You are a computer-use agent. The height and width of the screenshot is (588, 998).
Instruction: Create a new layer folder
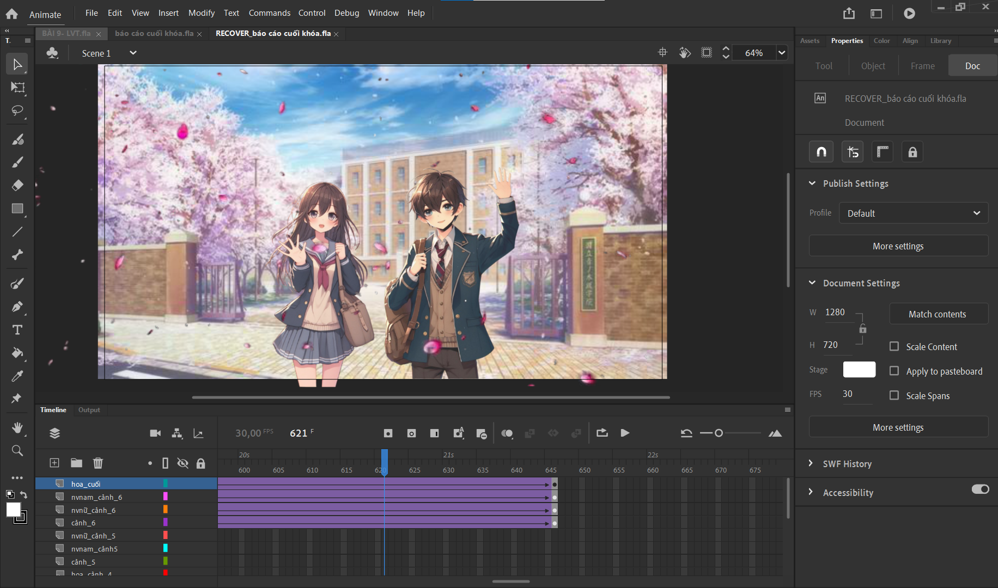(76, 463)
